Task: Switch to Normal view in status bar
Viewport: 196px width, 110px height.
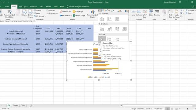Action: click(168, 109)
